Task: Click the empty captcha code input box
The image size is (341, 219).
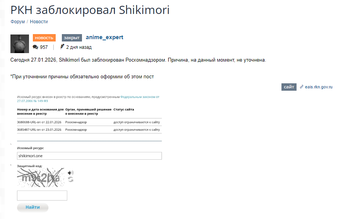Action: click(42, 196)
